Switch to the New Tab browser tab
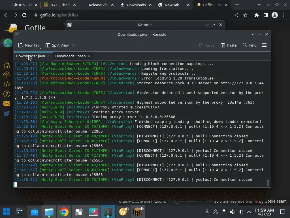290x218 pixels. [172, 5]
